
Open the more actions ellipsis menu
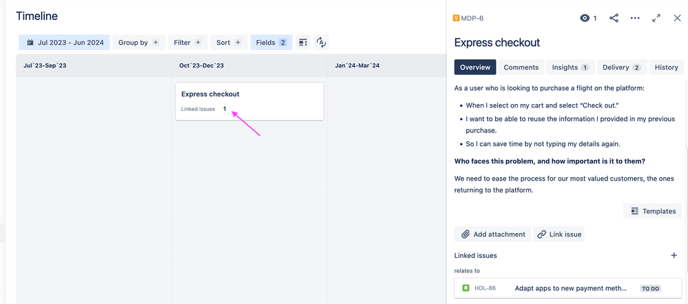pos(635,18)
